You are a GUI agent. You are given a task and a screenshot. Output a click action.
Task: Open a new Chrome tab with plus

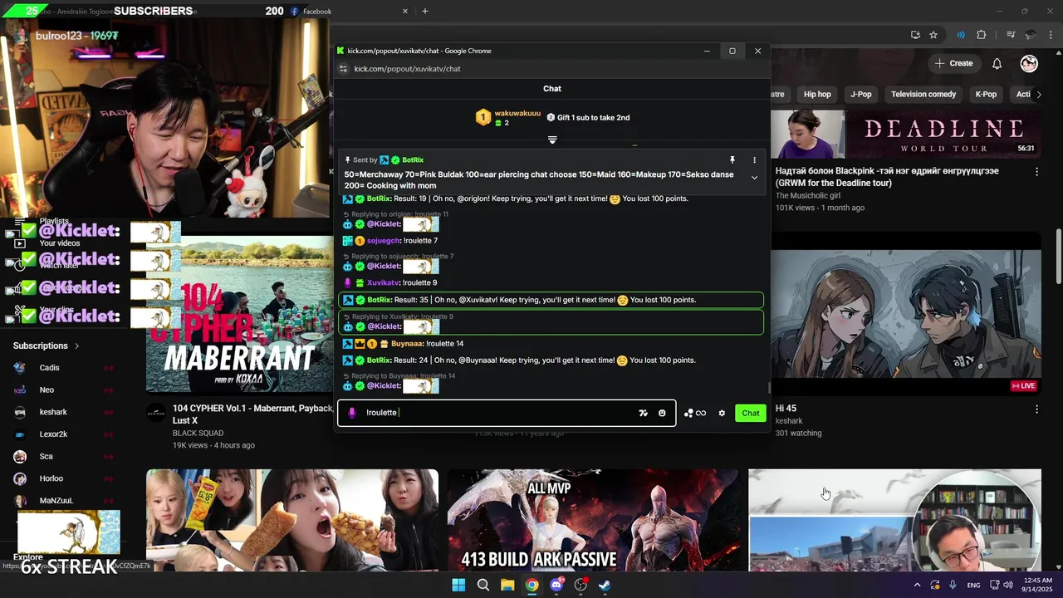click(x=425, y=11)
